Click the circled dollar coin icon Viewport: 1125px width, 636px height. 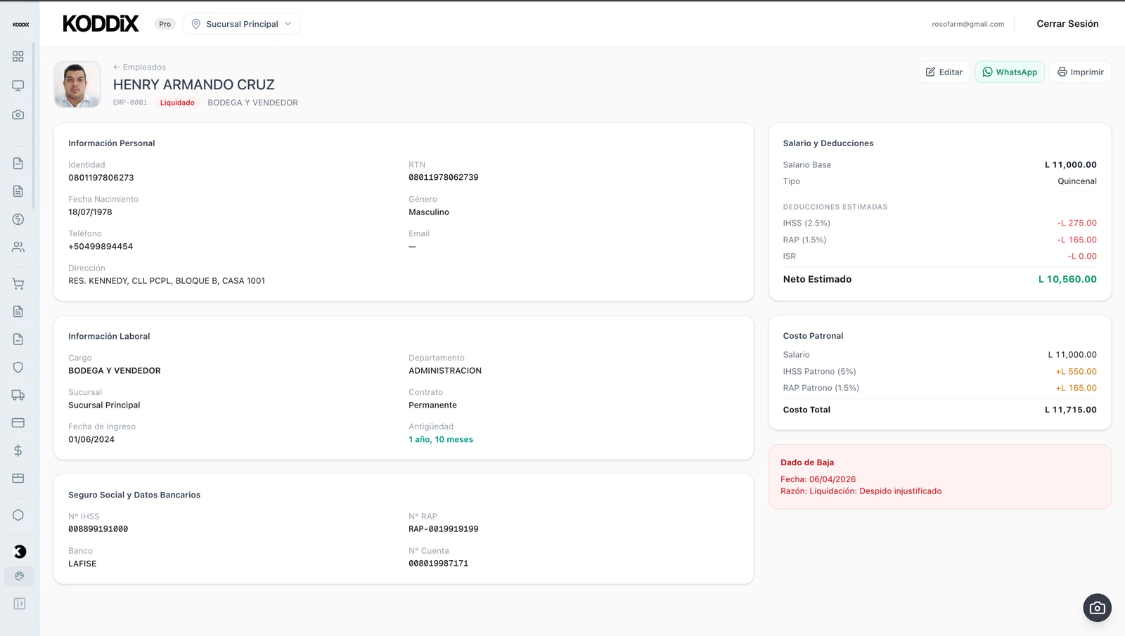point(18,219)
